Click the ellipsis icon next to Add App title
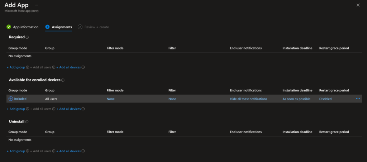Screen dimensions: 367x162 click(36, 5)
